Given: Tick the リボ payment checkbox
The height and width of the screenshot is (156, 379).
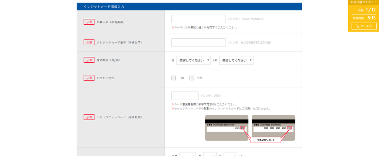Looking at the screenshot, I should click(x=192, y=78).
